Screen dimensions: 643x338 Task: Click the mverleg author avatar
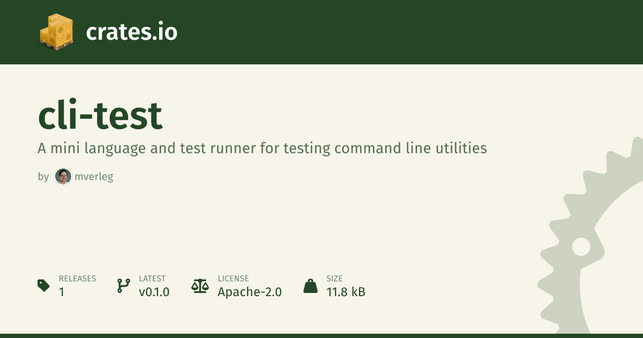point(63,177)
